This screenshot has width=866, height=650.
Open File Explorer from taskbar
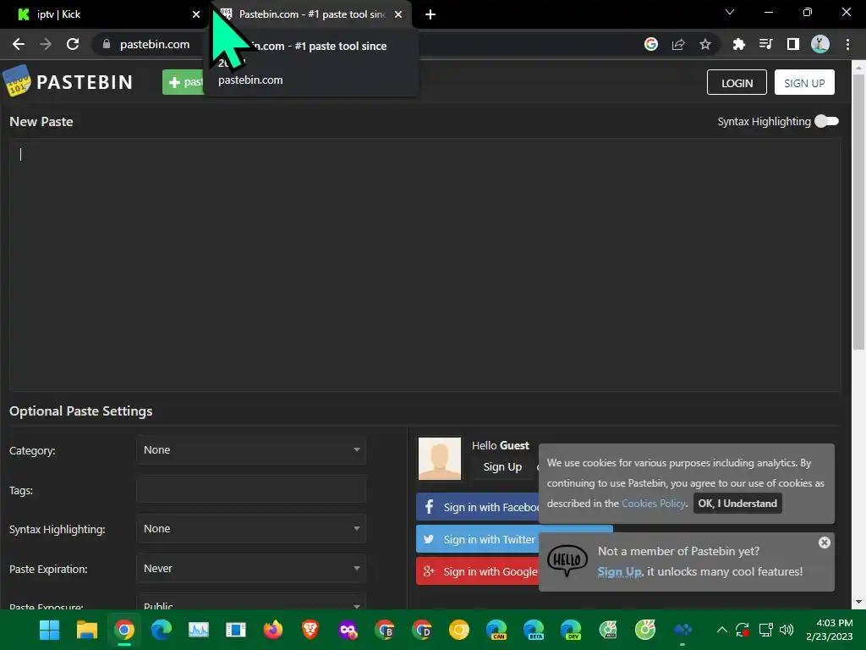(87, 630)
